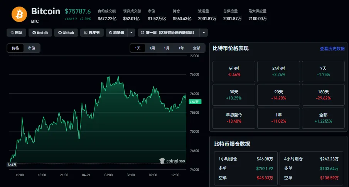Click the 比特币价格表现 heading
This screenshot has width=349, height=187.
[x=231, y=48]
